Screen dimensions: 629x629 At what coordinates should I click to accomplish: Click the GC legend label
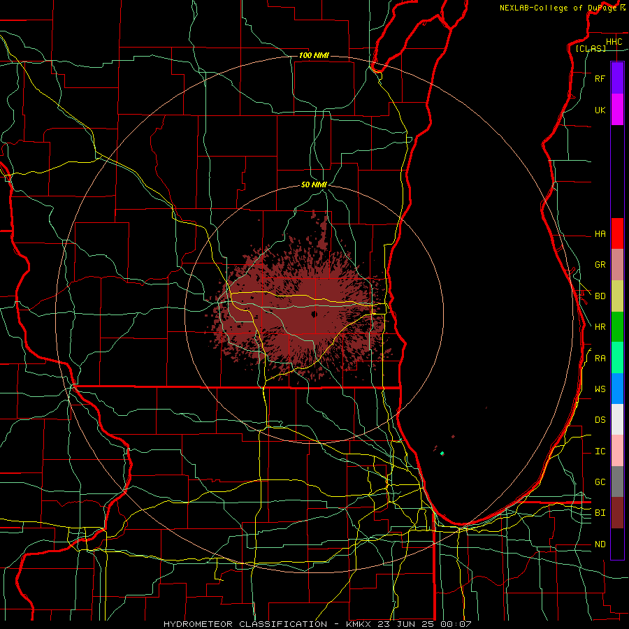pos(600,482)
